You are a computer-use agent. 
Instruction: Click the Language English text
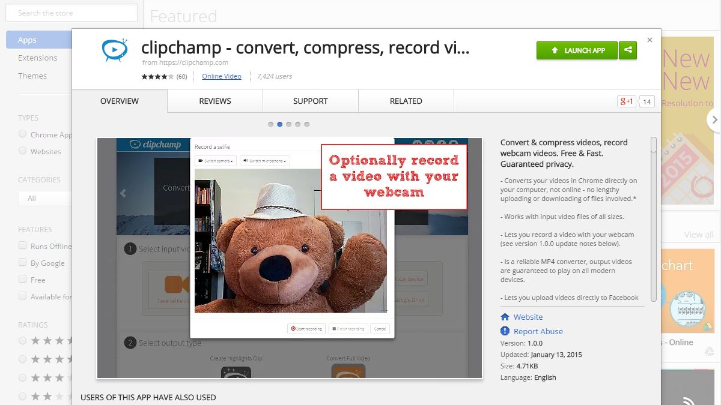[x=528, y=377]
